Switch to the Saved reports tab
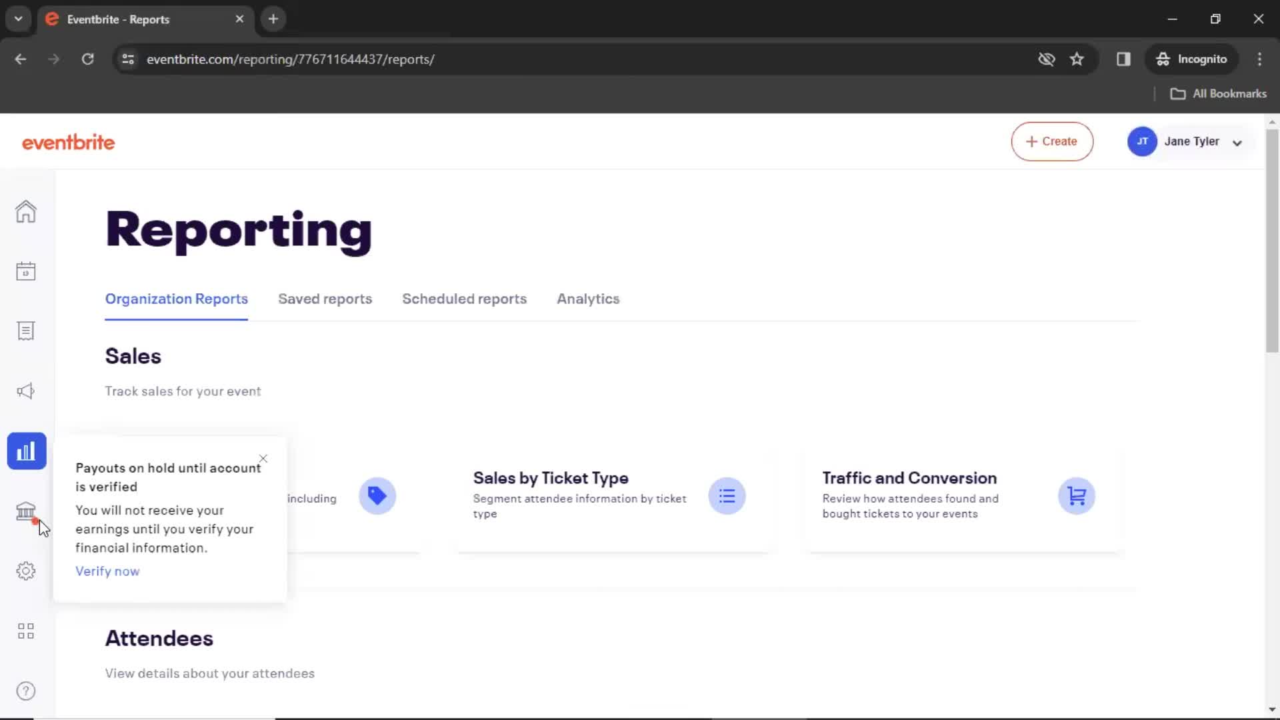1280x720 pixels. pos(325,299)
